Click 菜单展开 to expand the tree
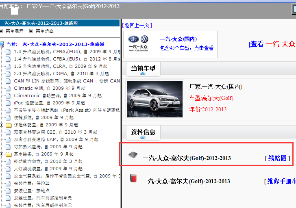The image size is (296, 208). coord(15,31)
